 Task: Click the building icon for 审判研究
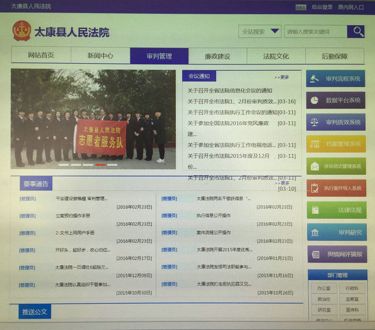315,232
